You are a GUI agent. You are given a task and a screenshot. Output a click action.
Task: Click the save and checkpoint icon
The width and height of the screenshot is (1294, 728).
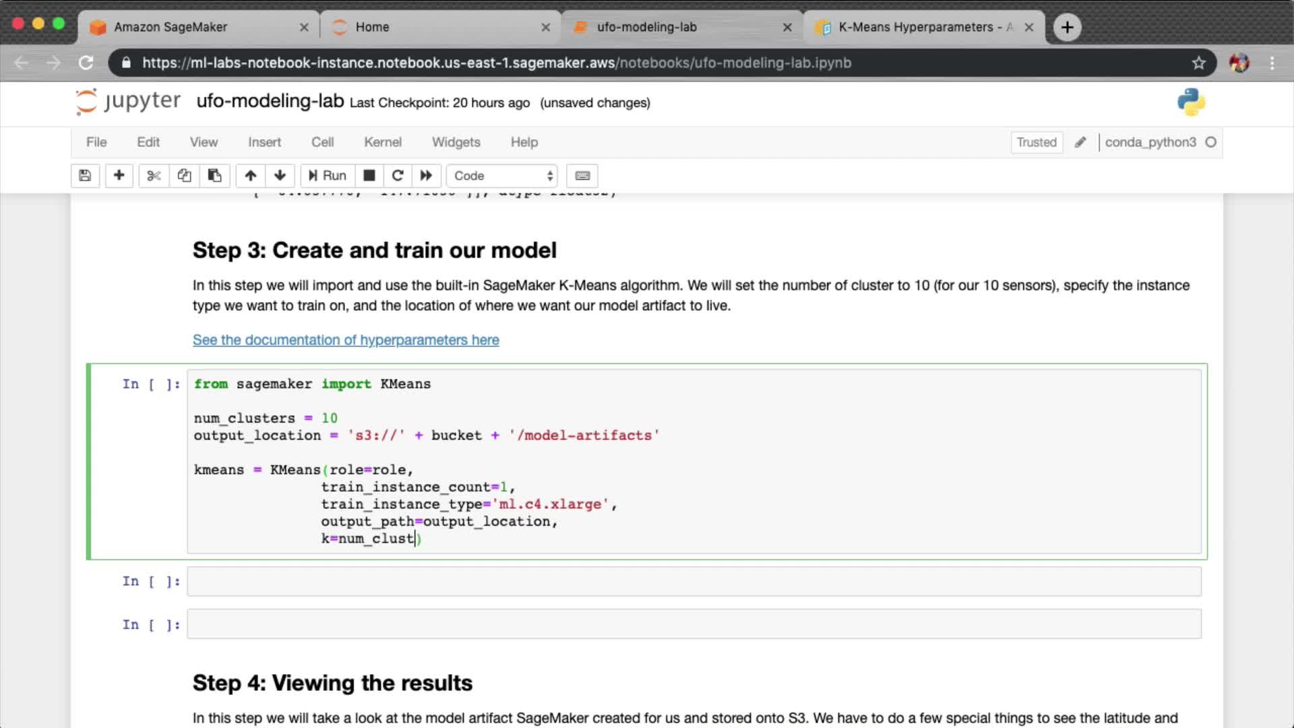pos(85,176)
